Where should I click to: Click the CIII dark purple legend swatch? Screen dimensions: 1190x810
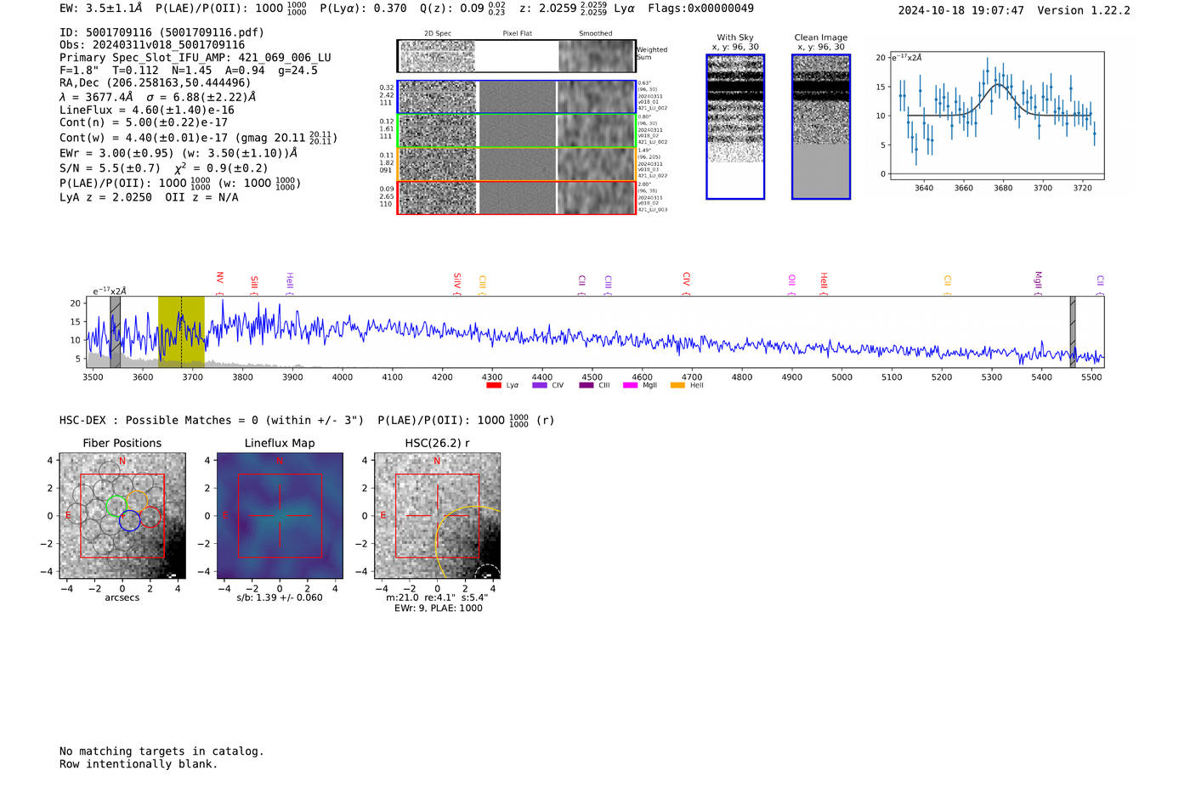pos(586,385)
